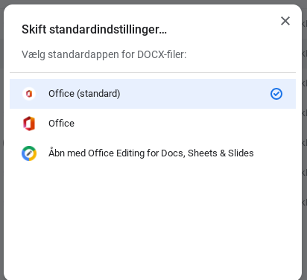
Task: Close the Skift standardindstillinger dialog
Action: tap(285, 21)
